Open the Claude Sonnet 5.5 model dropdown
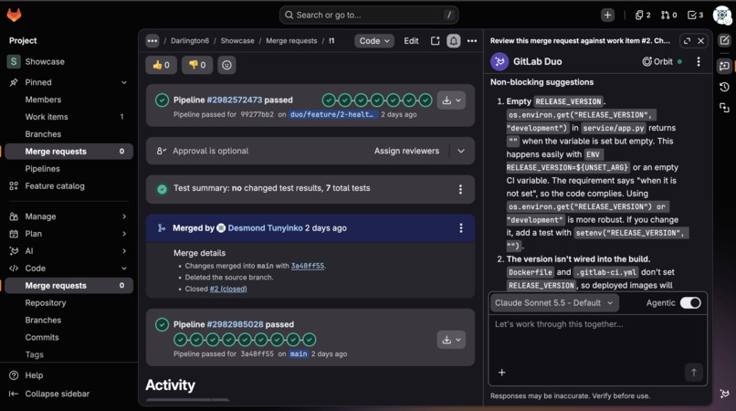736x411 pixels. [554, 303]
